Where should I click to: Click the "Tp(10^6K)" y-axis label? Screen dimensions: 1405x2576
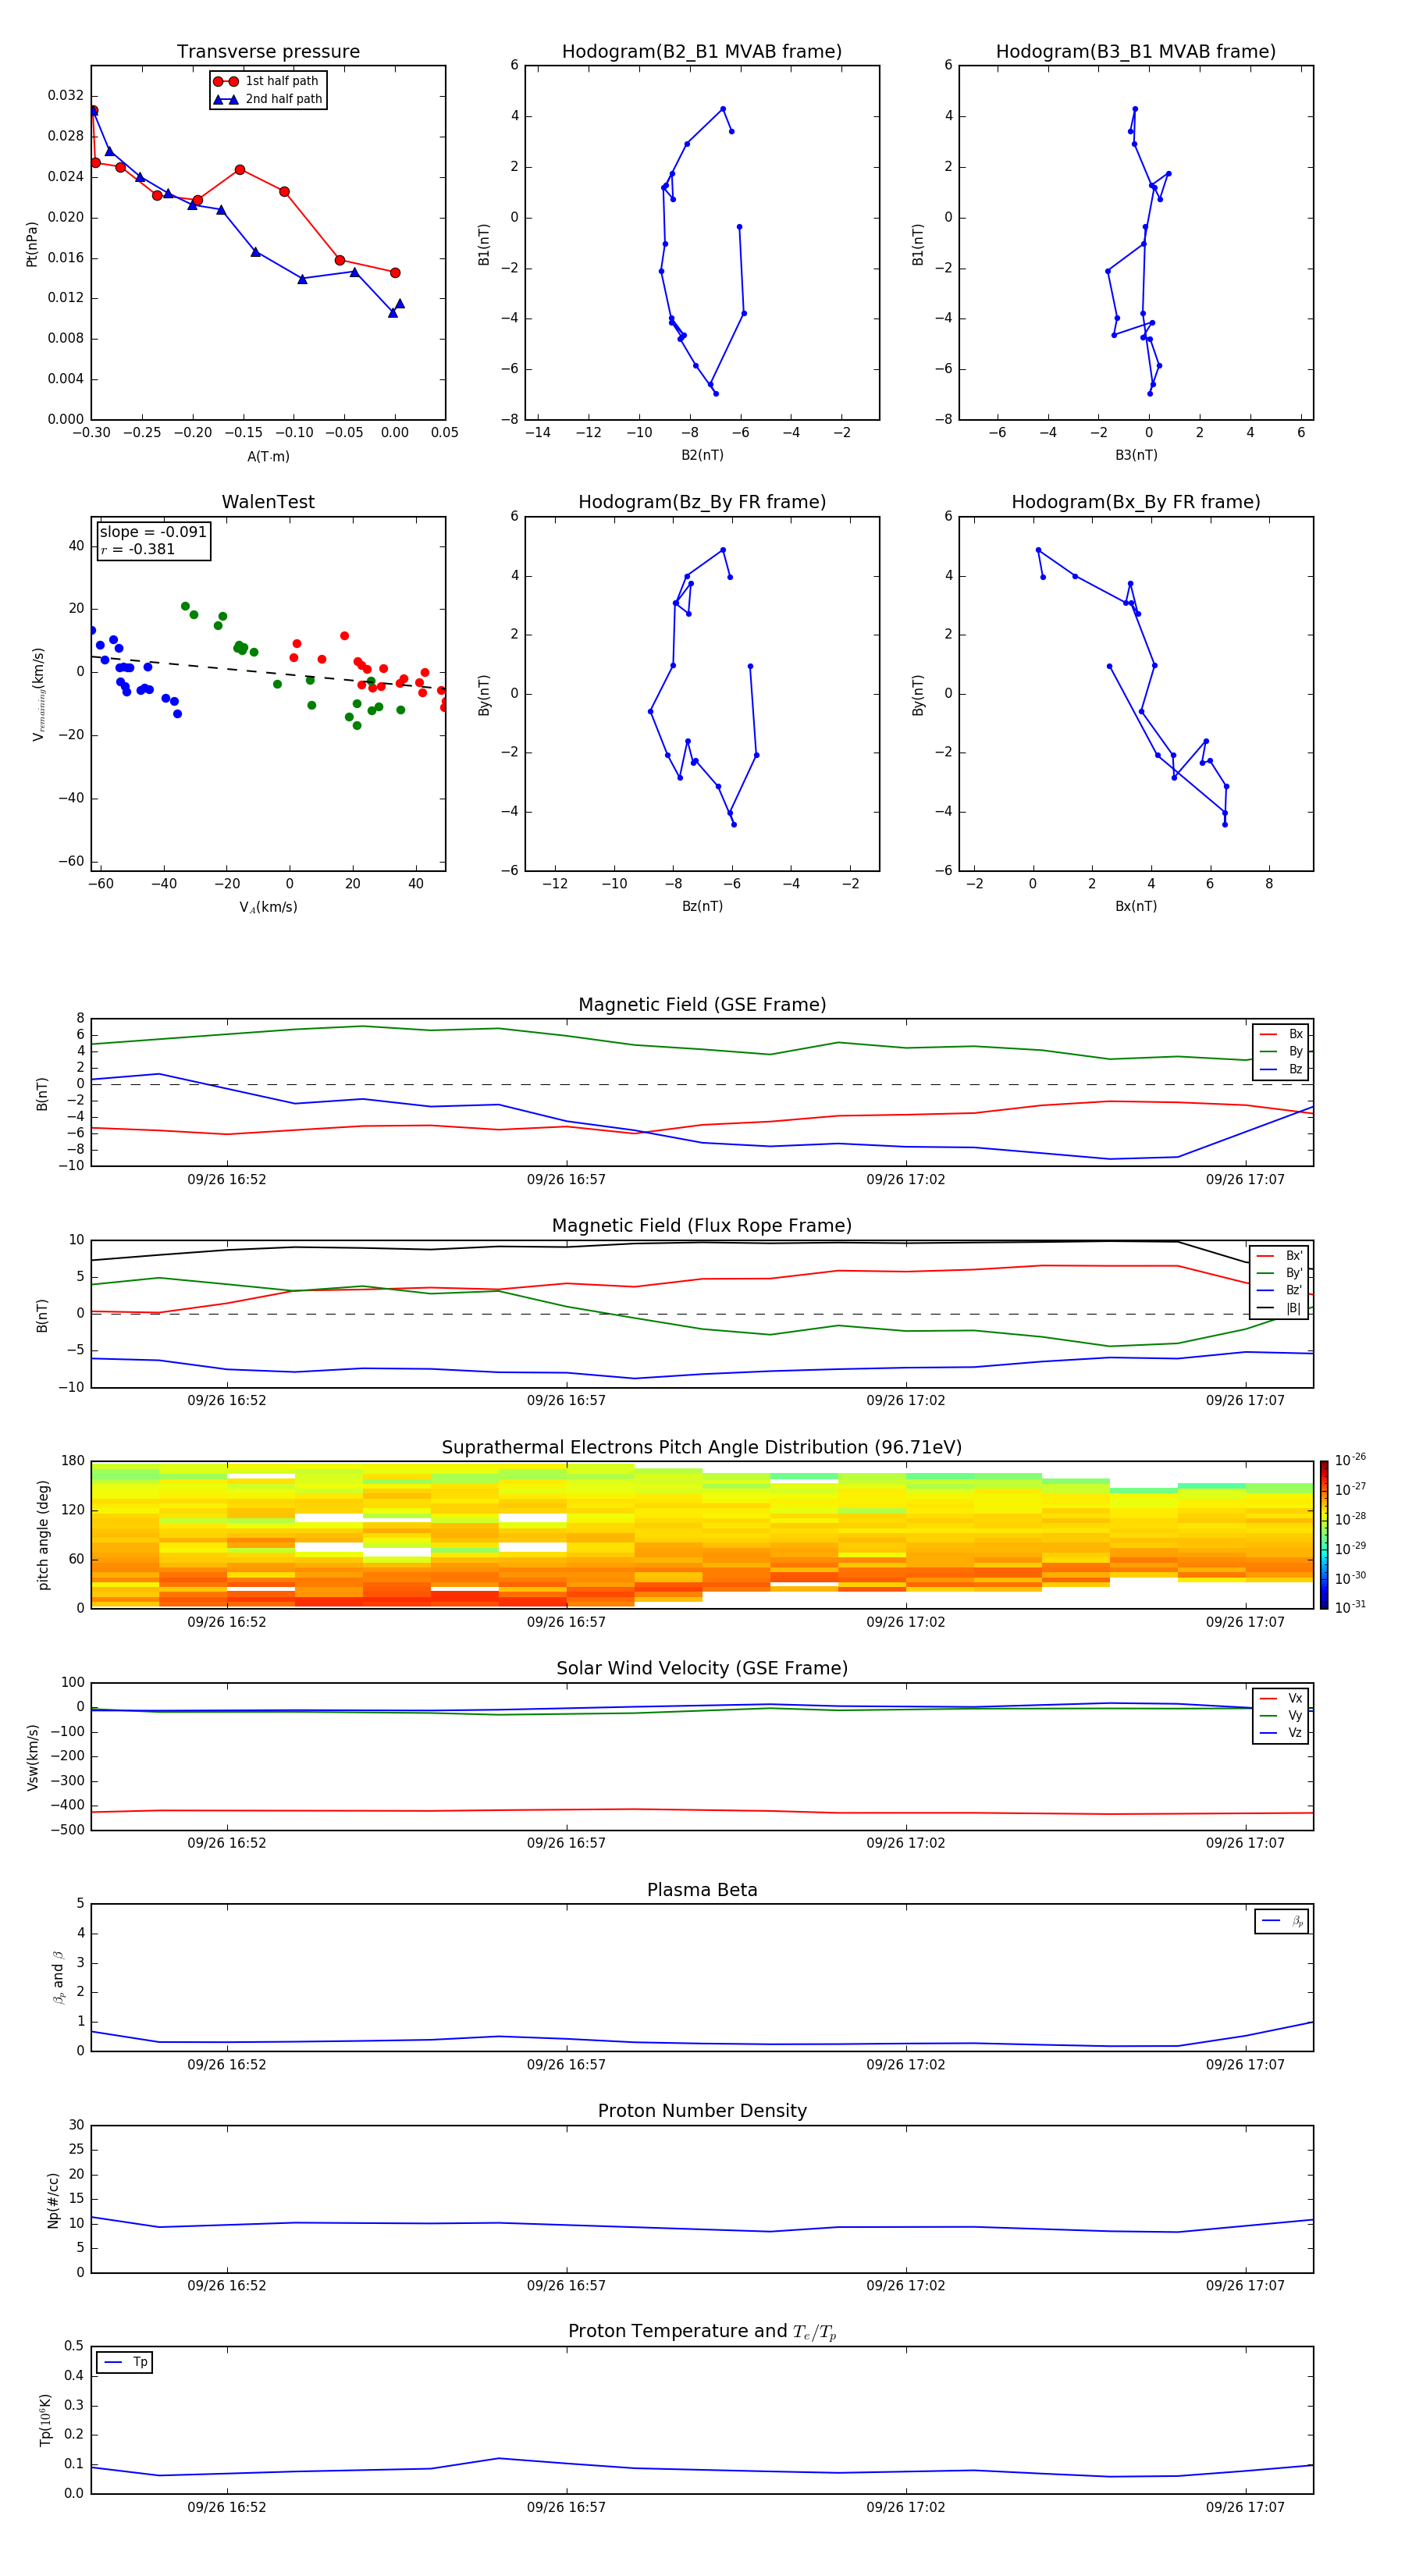[45, 2420]
